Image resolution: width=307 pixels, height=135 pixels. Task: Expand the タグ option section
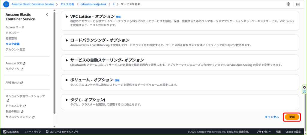pyautogui.click(x=67, y=100)
